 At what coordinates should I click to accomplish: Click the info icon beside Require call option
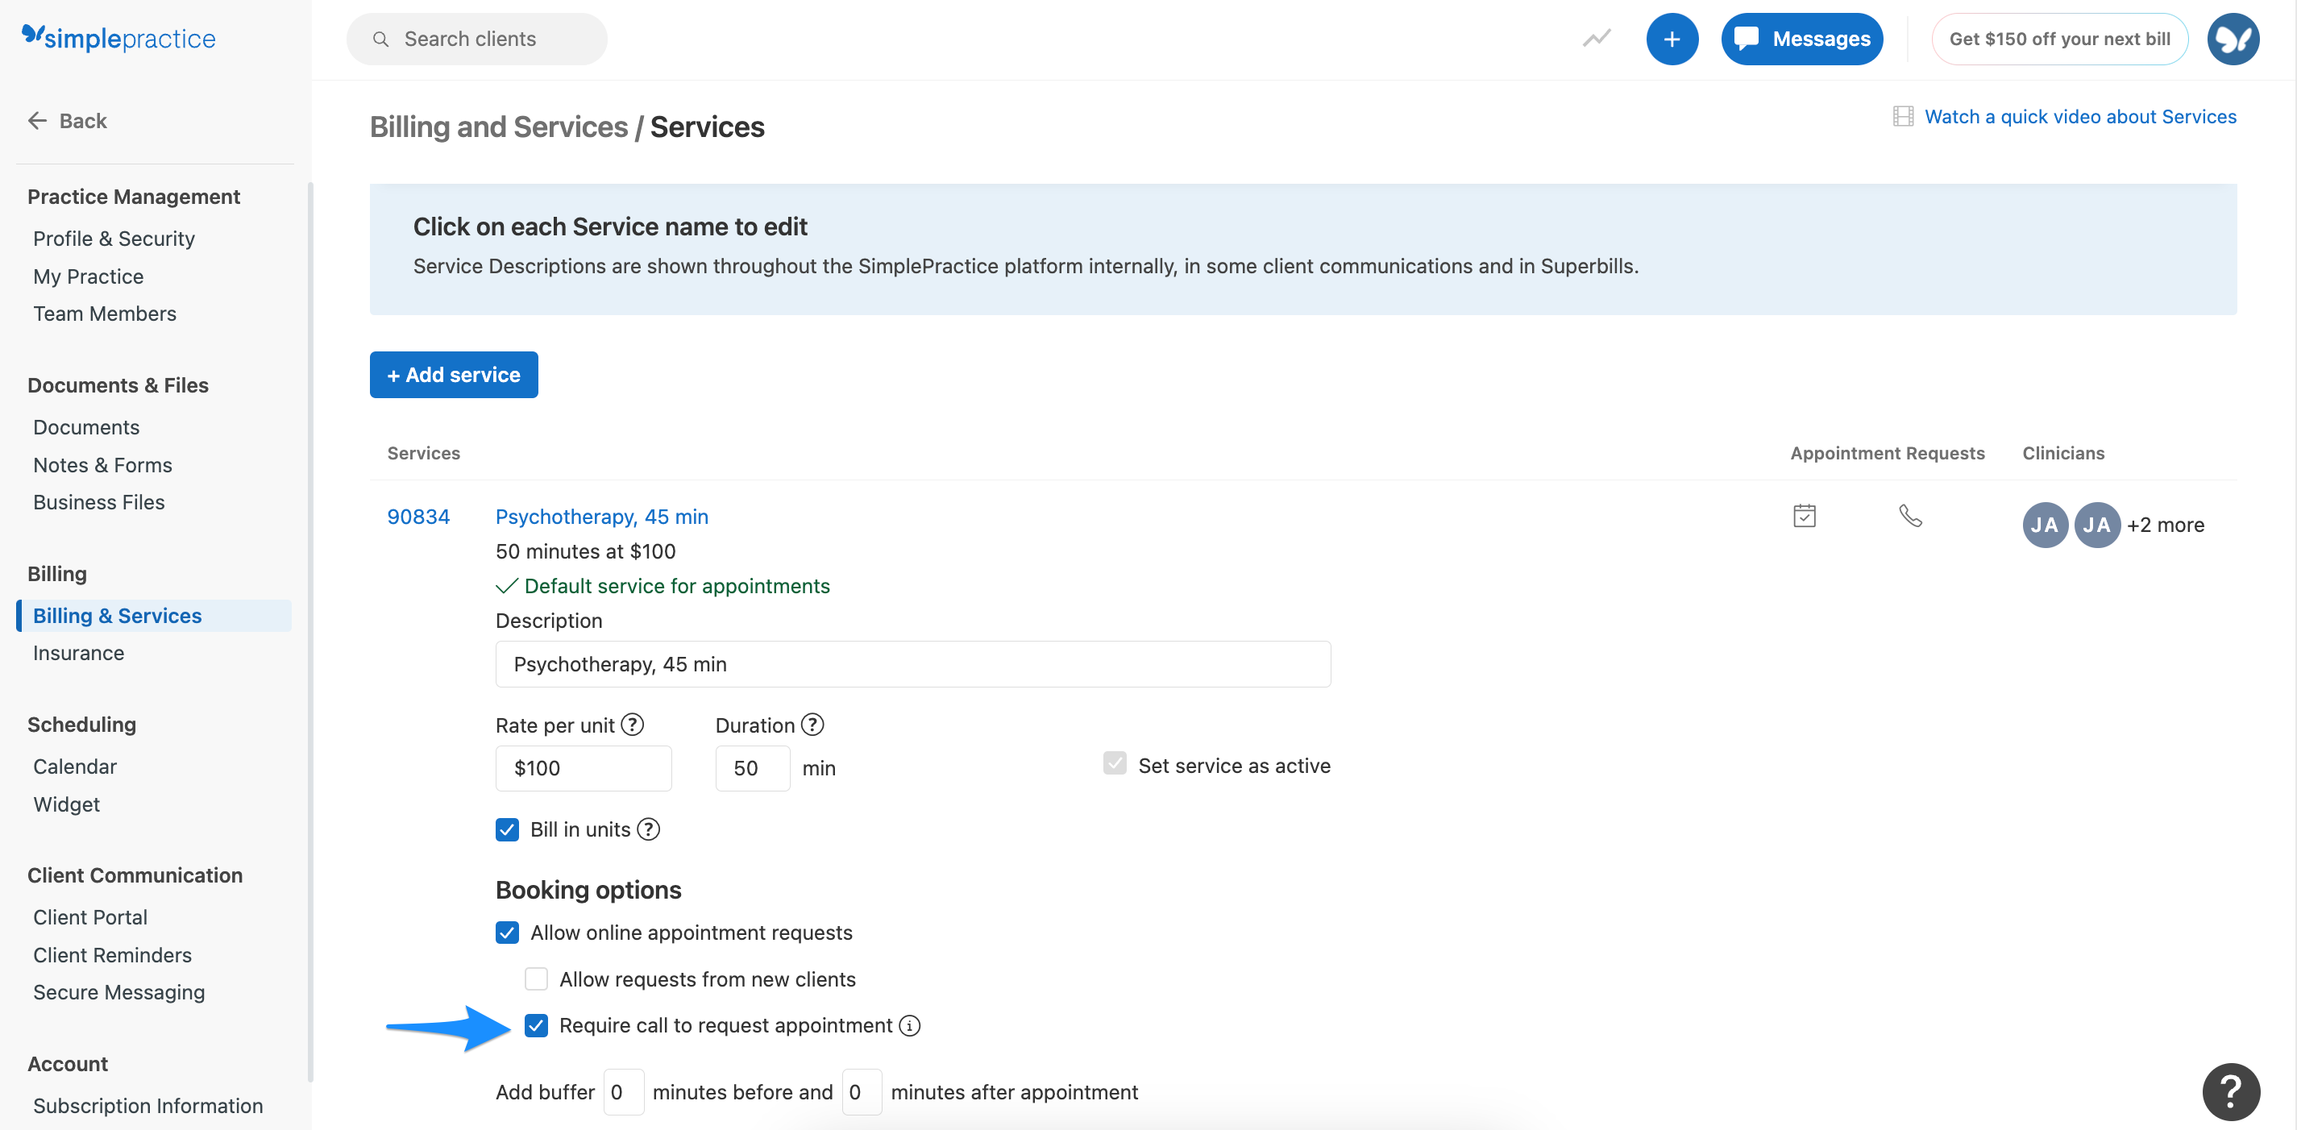(x=908, y=1026)
